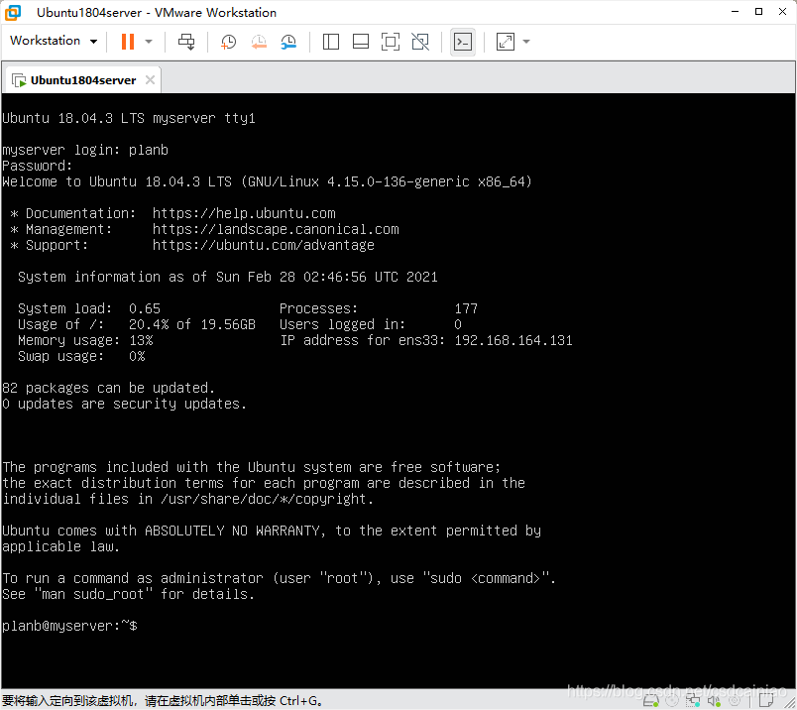Enter full screen mode
Screen dimensions: 797x710
(x=391, y=42)
